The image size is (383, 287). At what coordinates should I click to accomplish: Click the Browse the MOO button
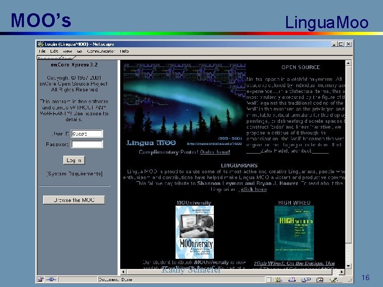coord(74,200)
